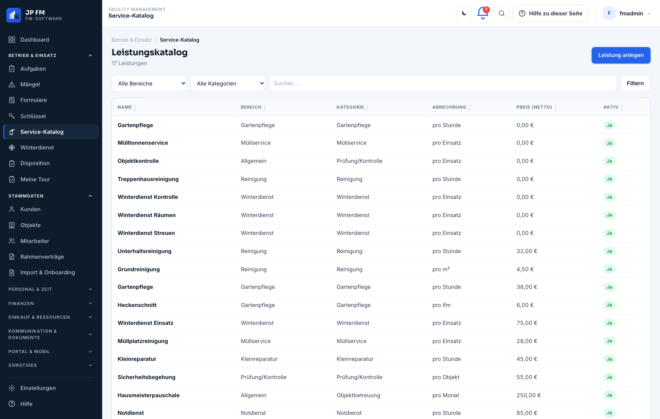Image resolution: width=660 pixels, height=419 pixels.
Task: Open Winterdienst menu item
Action: (51, 147)
